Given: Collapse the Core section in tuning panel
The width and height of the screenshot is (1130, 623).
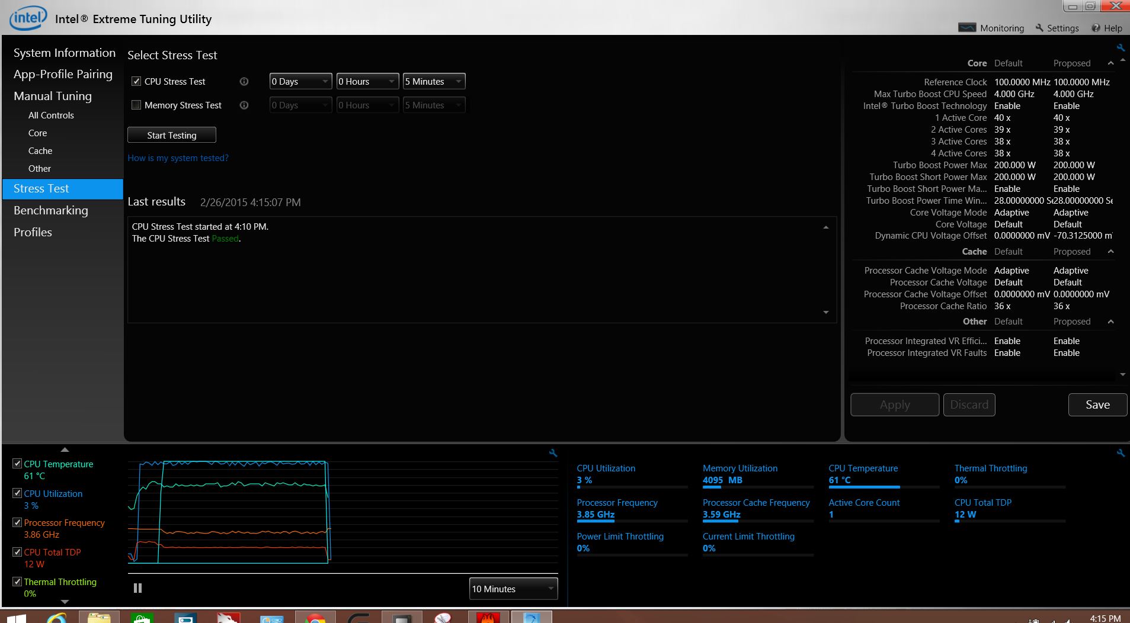Looking at the screenshot, I should [x=1110, y=63].
